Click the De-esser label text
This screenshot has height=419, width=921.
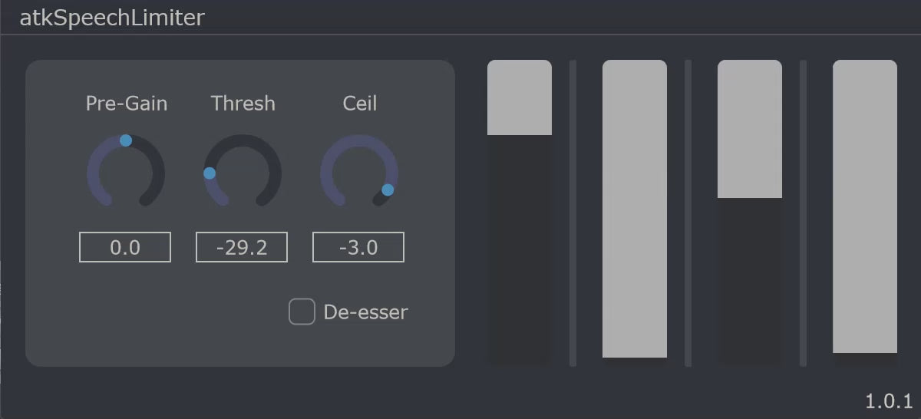pyautogui.click(x=366, y=312)
